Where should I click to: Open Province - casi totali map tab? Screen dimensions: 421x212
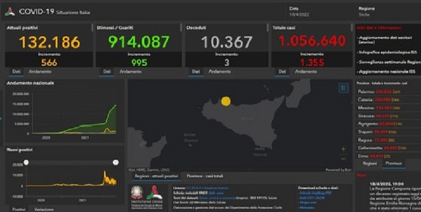coord(205,176)
